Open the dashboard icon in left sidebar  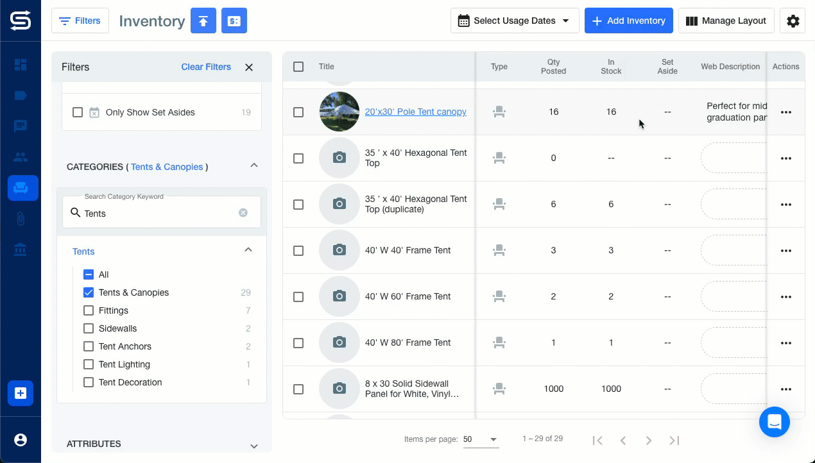click(x=21, y=65)
